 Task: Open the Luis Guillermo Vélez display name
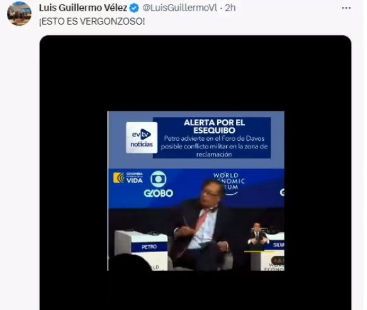click(x=83, y=8)
